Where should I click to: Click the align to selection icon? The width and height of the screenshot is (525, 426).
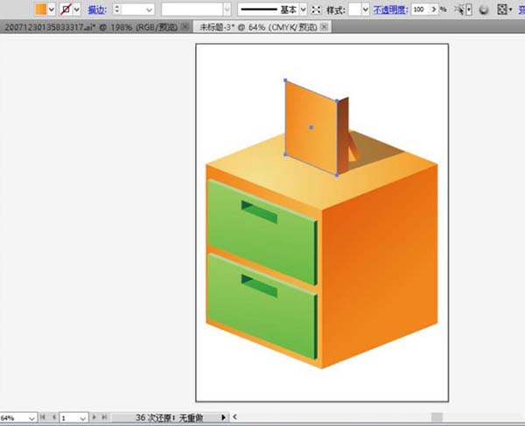point(501,10)
